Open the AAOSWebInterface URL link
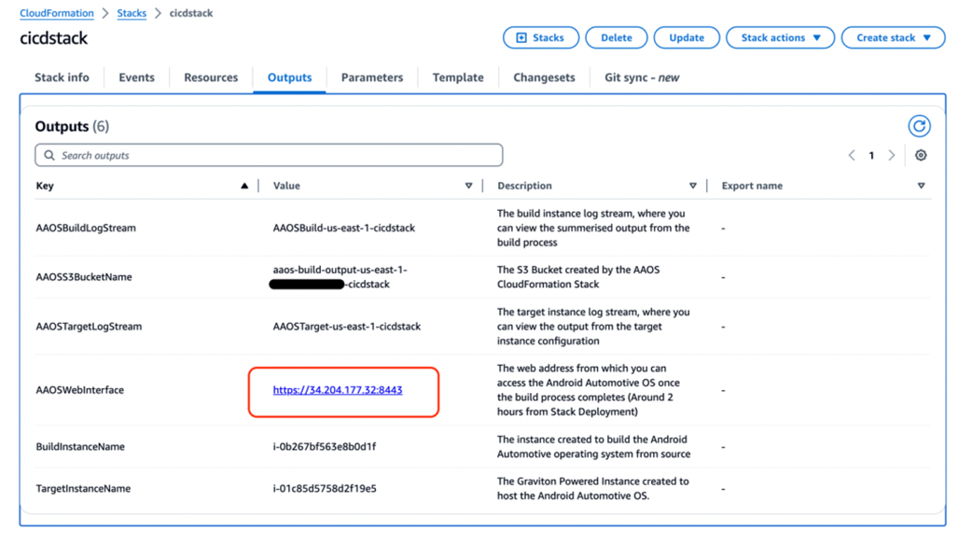The width and height of the screenshot is (972, 544). [338, 390]
